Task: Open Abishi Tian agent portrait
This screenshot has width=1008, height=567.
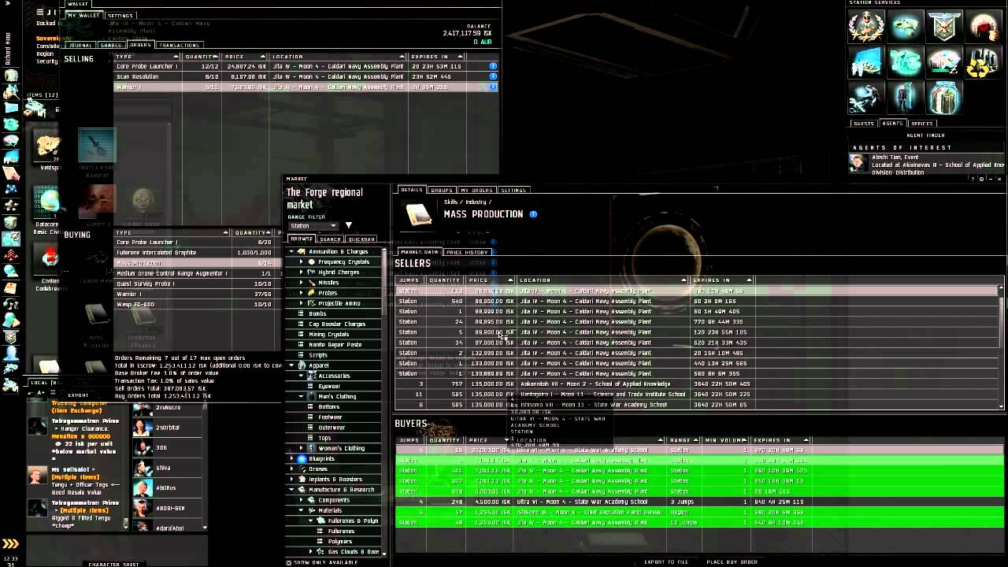Action: pyautogui.click(x=857, y=163)
